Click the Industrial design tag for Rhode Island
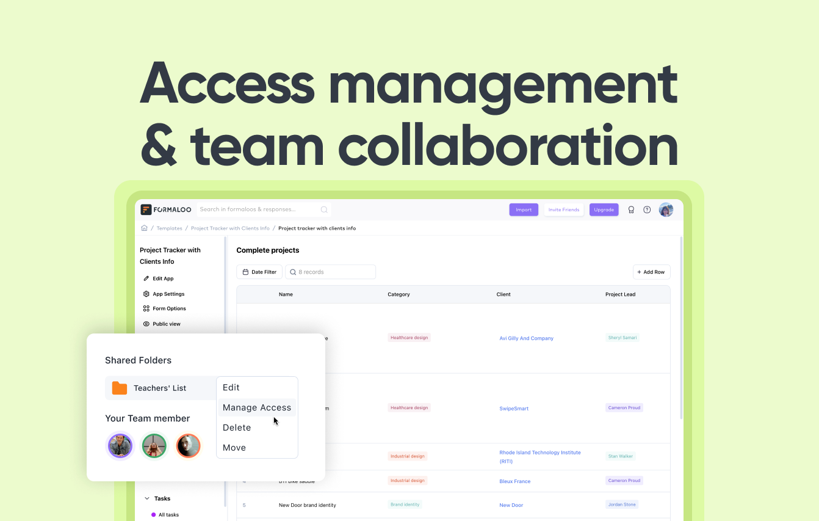Image resolution: width=819 pixels, height=521 pixels. click(407, 456)
